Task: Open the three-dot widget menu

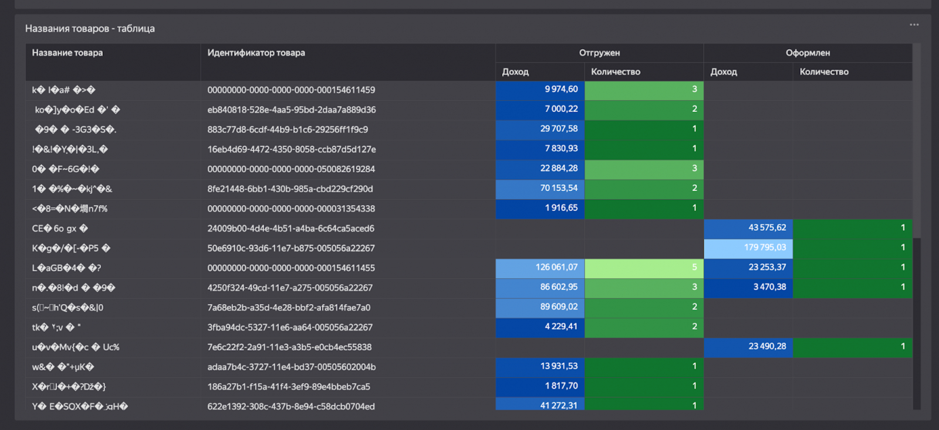Action: click(914, 25)
